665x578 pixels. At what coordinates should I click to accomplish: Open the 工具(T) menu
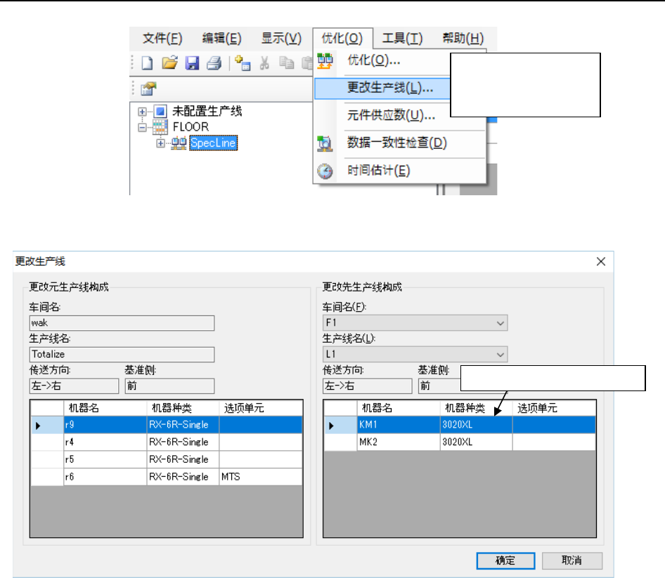coord(402,39)
